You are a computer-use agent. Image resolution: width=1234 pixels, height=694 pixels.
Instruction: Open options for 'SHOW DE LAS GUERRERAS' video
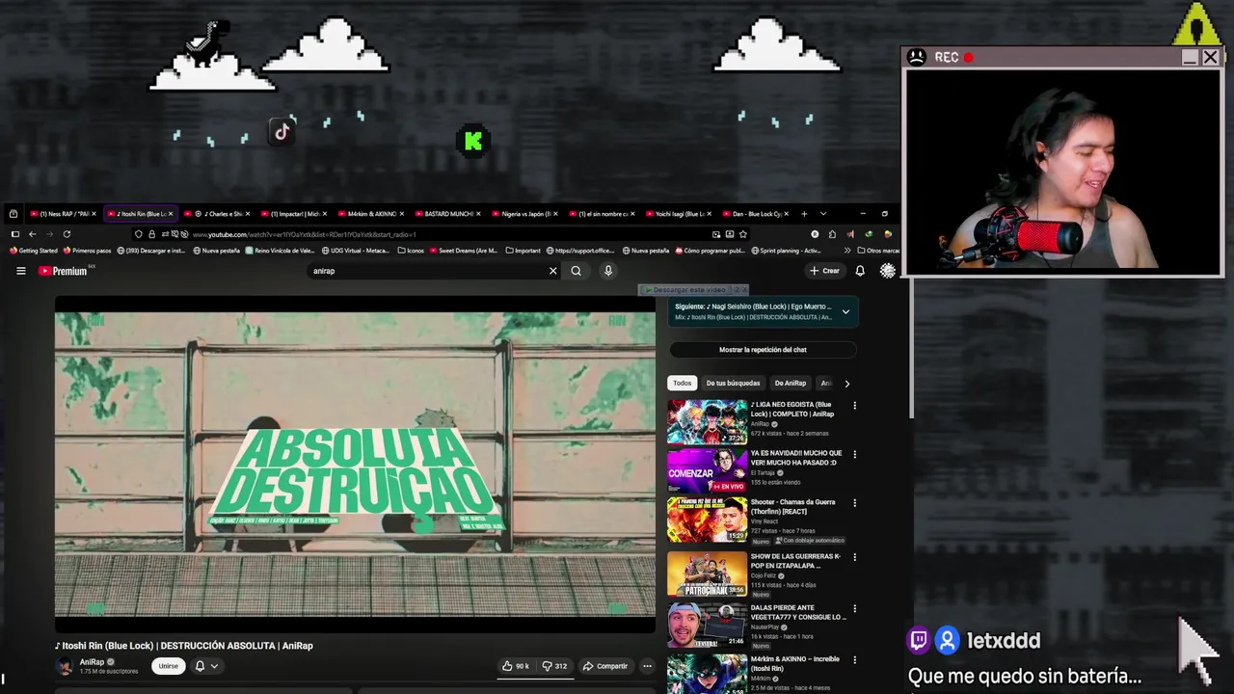coord(854,557)
